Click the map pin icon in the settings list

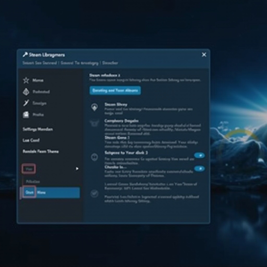[94, 107]
